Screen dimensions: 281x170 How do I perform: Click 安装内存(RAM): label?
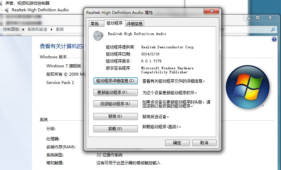point(61,147)
